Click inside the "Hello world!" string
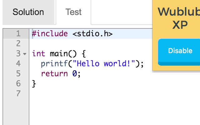Screen dimensions: 200x125 point(104,63)
